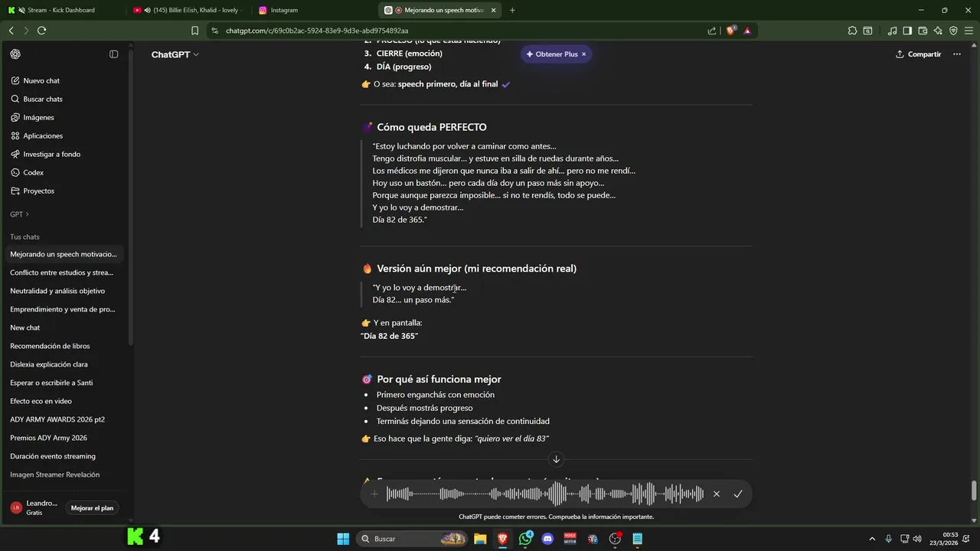Toggle the ChatGPT sidebar panel icon
Viewport: 980px width, 551px height.
114,54
